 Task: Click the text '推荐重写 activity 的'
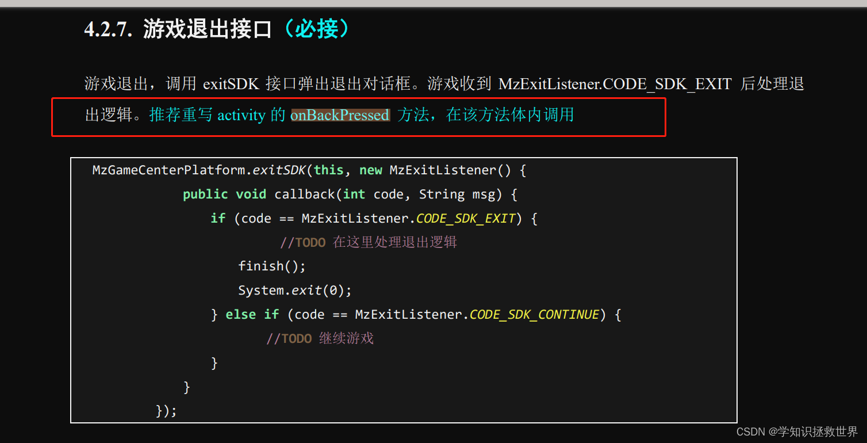pos(217,115)
